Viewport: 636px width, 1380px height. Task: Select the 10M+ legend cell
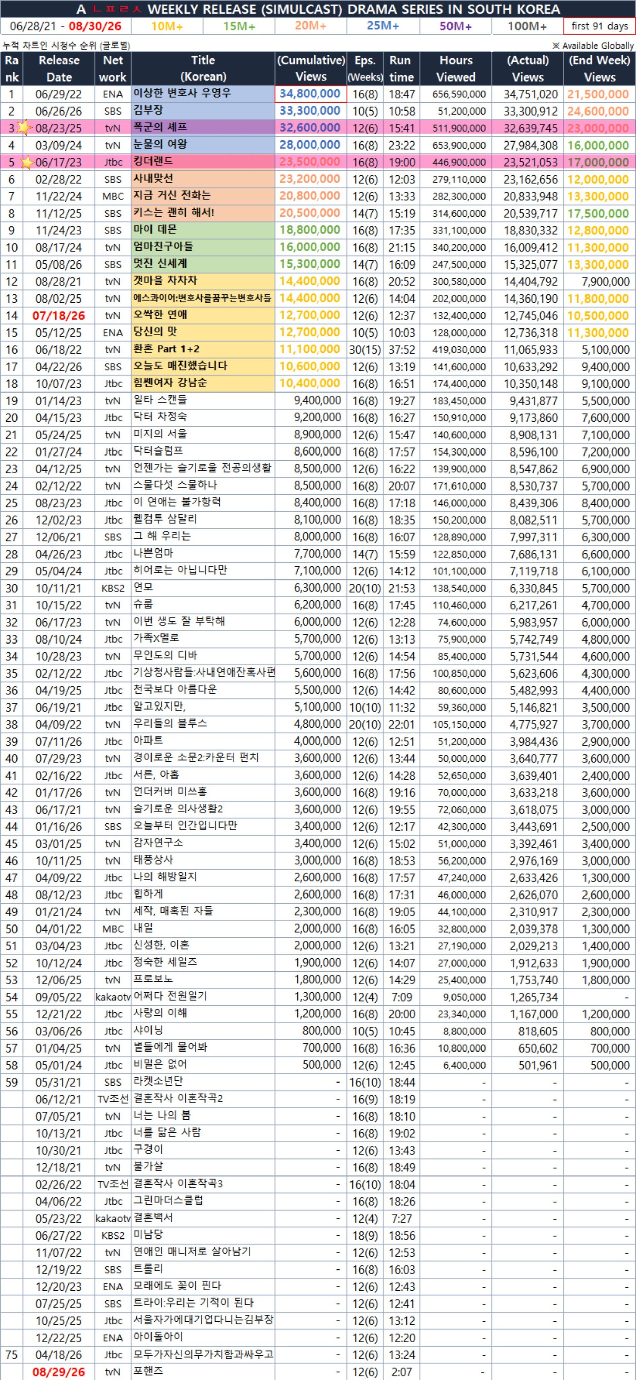coord(167,26)
